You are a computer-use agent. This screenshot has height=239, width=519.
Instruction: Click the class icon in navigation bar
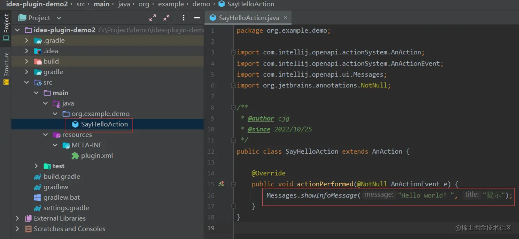pos(222,4)
